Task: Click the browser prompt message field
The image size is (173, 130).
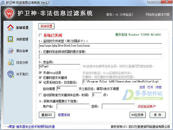Action: [100, 56]
